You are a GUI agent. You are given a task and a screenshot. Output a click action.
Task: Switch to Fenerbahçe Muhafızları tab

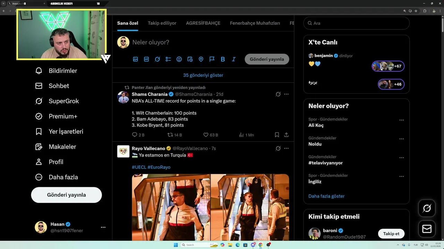[255, 23]
